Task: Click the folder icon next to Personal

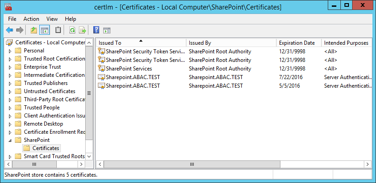Action: point(18,51)
